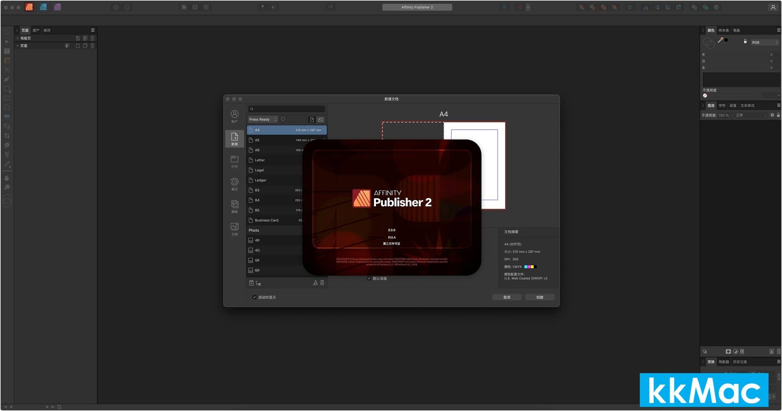
Task: Click the black fill colour swatch circle
Action: point(726,40)
